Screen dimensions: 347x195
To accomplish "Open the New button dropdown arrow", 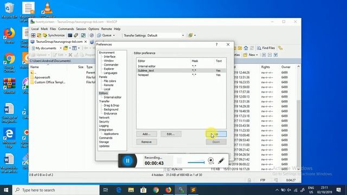I will point(257,55).
